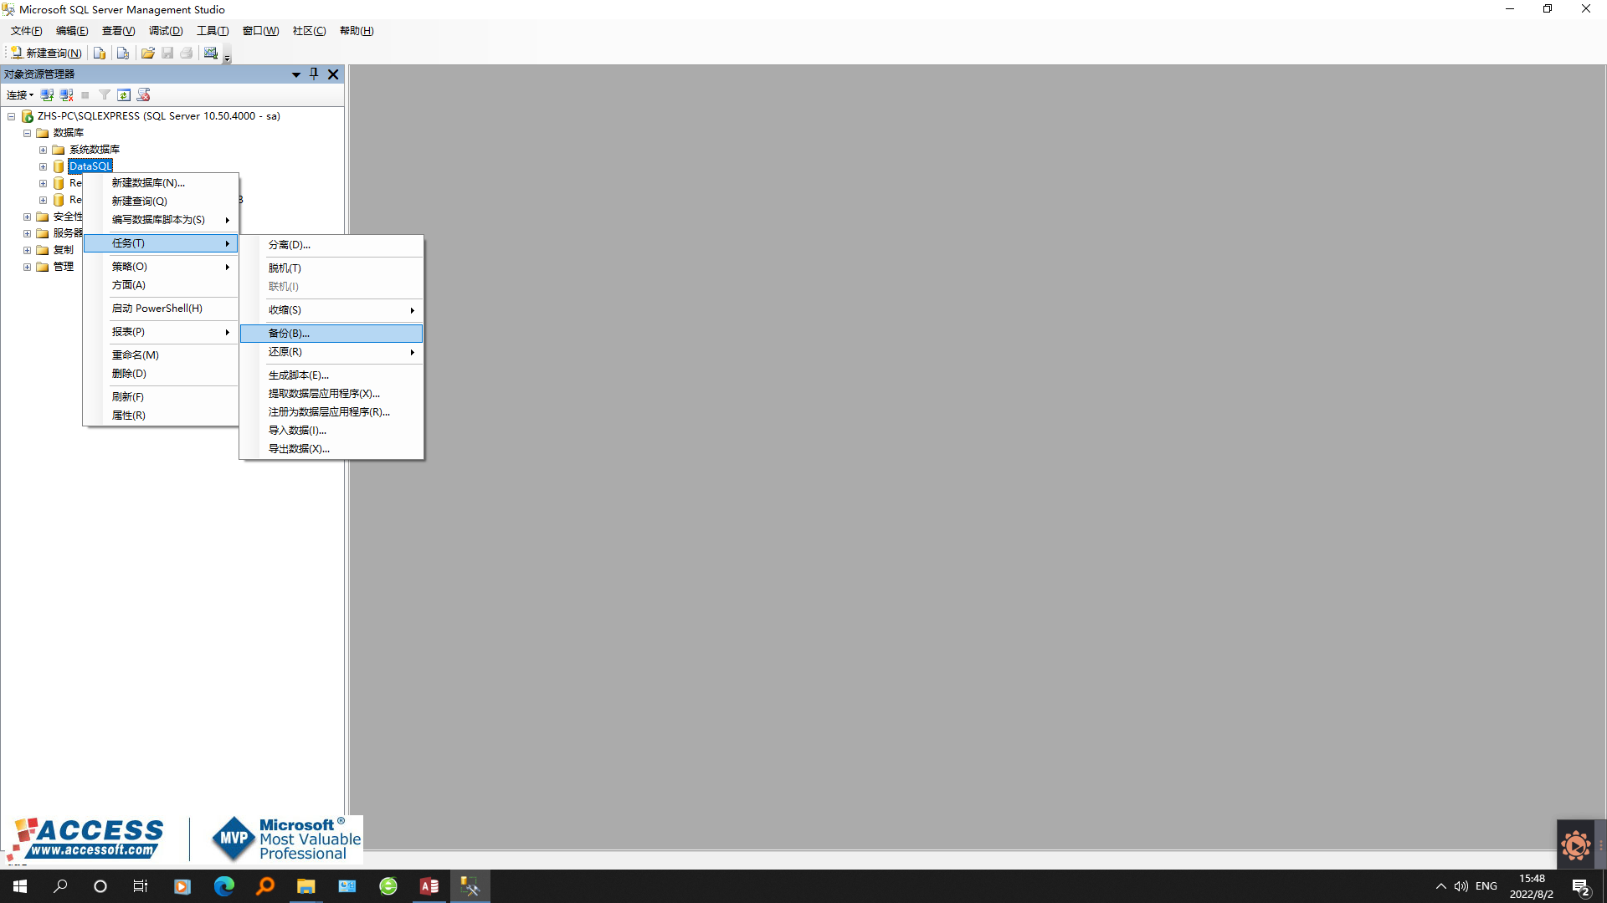
Task: Open the Object Explorer window position dropdown
Action: pyautogui.click(x=296, y=74)
